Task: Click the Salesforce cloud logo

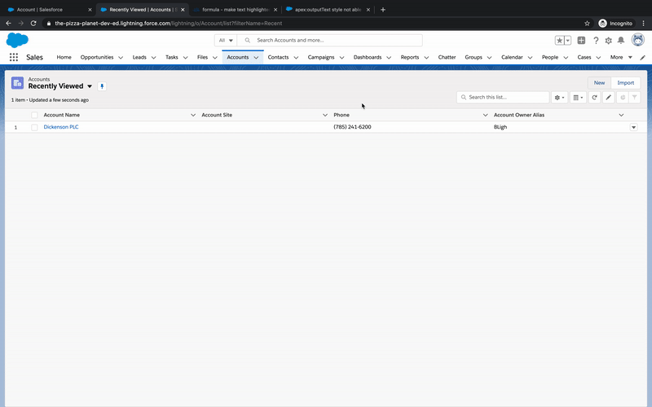Action: 17,40
